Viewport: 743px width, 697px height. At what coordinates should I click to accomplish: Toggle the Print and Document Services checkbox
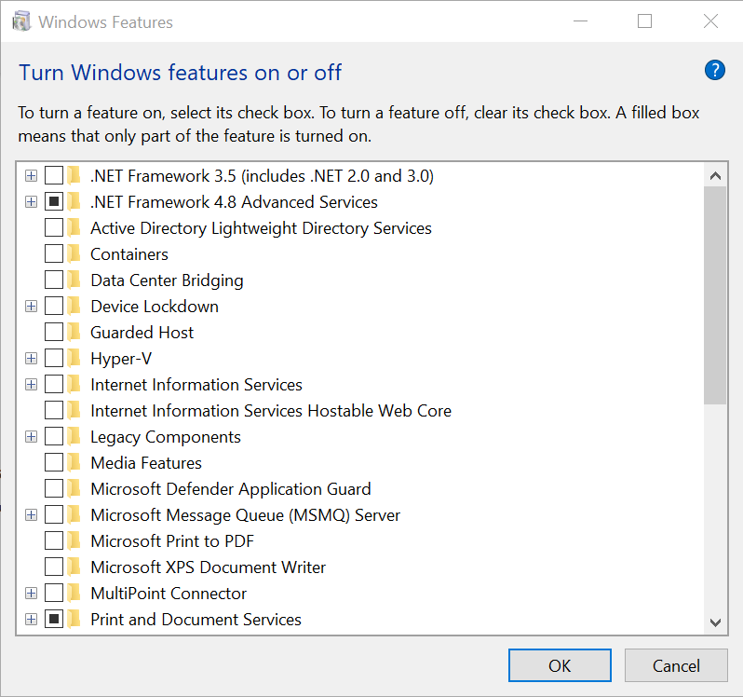54,620
